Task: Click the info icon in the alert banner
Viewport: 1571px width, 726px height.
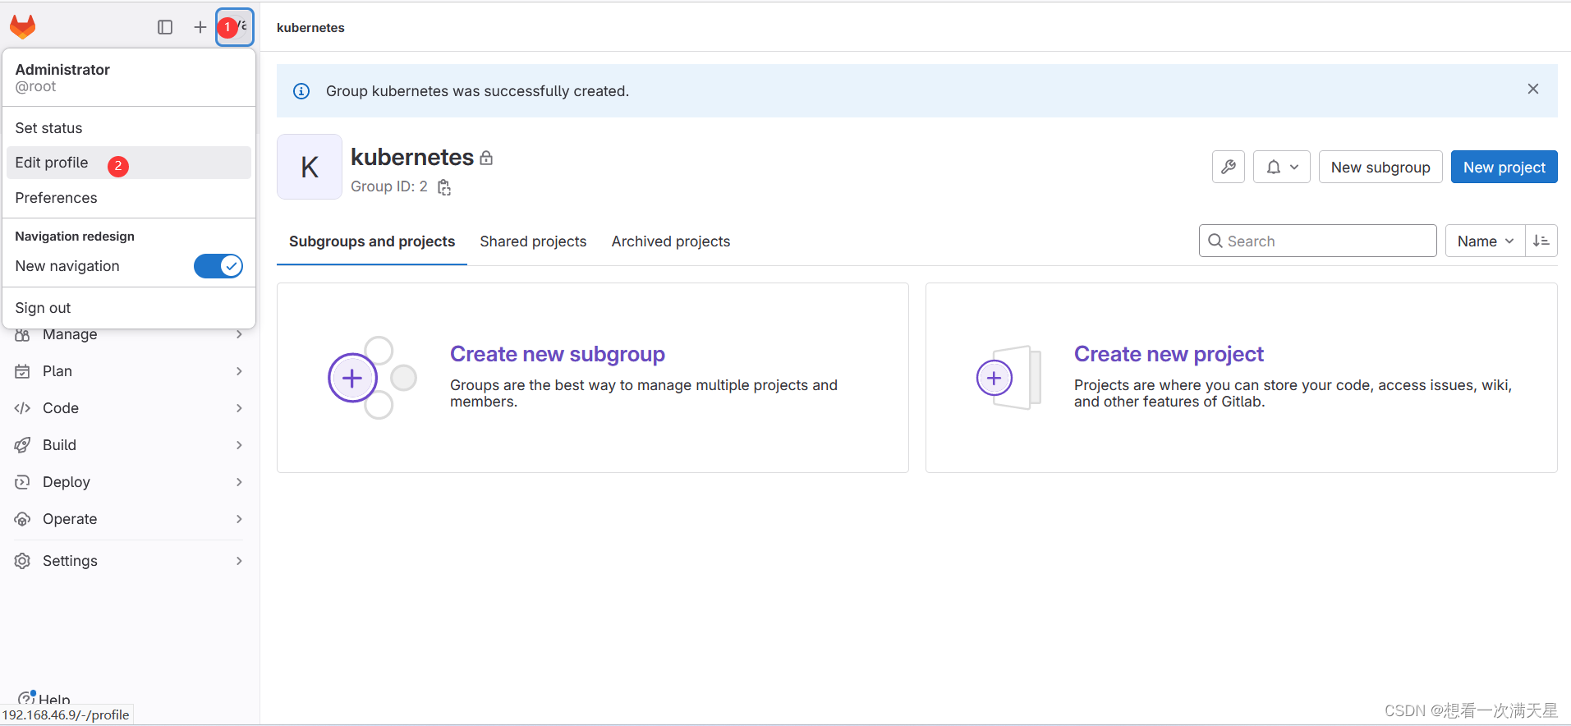Action: (x=301, y=91)
